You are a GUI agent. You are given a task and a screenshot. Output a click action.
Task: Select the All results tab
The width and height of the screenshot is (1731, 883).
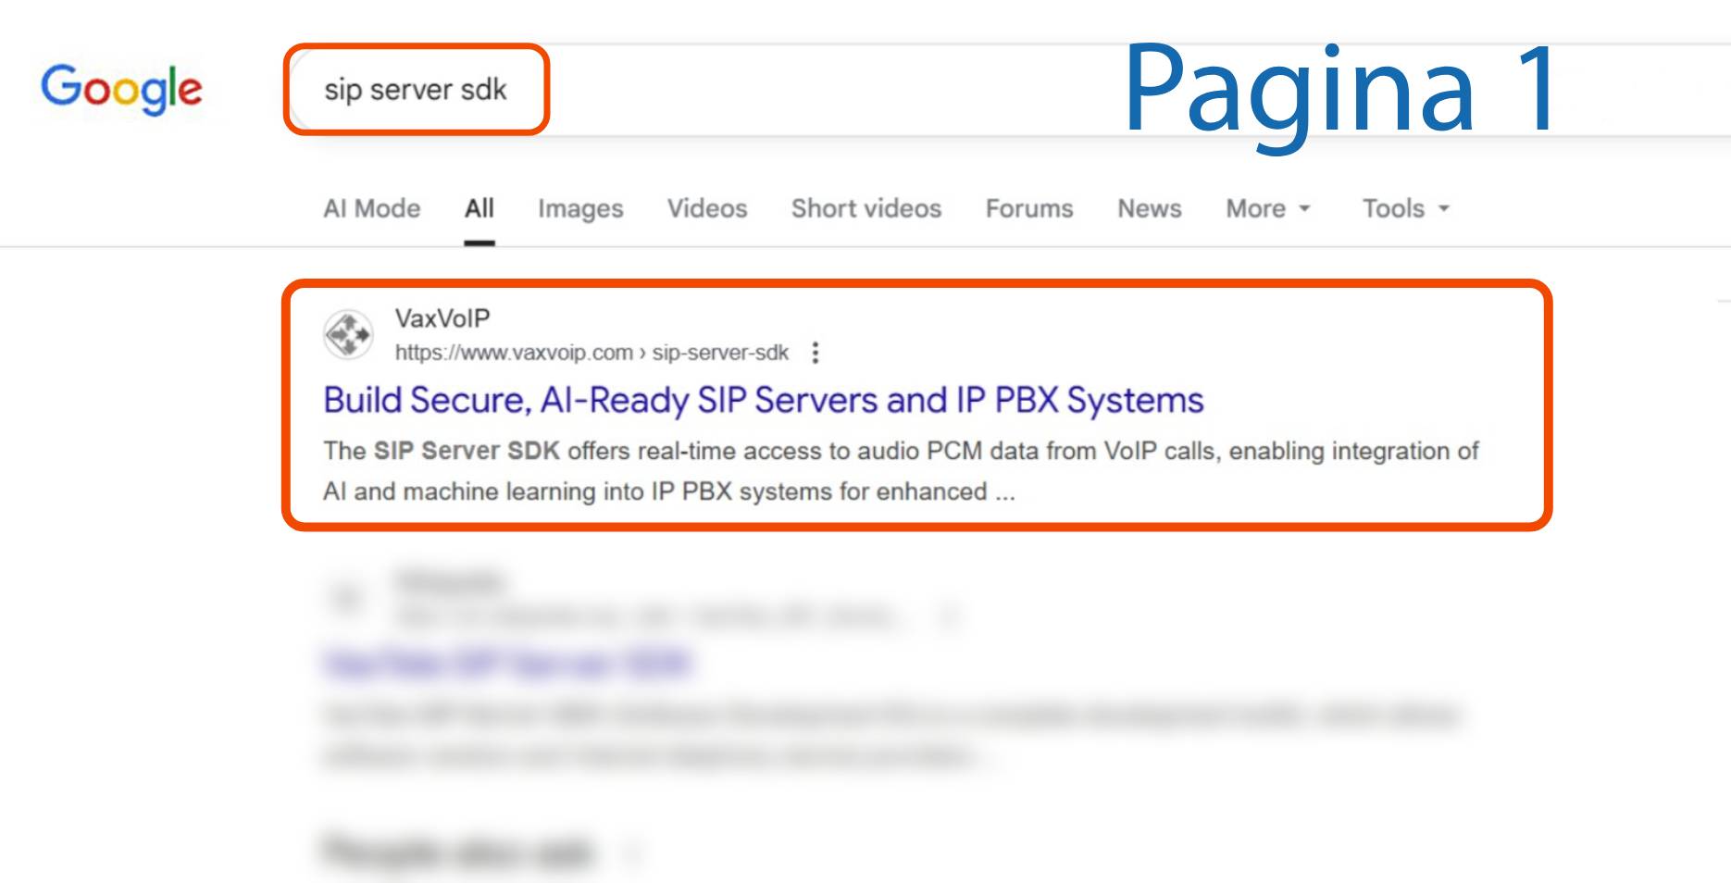[x=479, y=208]
